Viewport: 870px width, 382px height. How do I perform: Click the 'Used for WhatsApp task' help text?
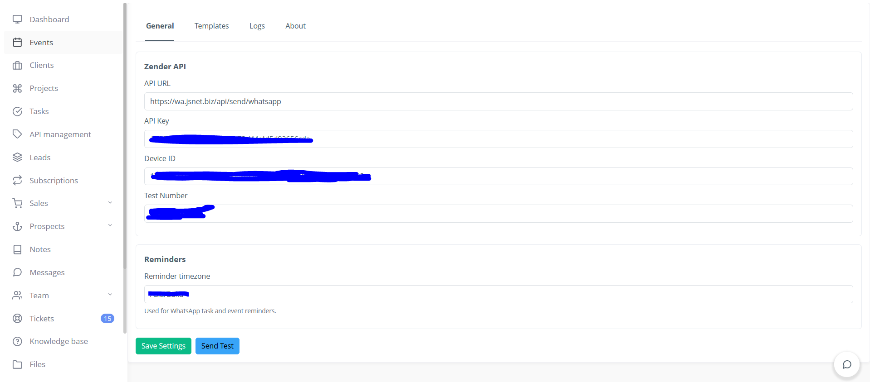tap(210, 311)
